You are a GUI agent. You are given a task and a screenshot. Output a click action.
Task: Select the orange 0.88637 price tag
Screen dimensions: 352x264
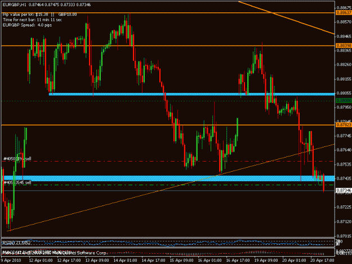pyautogui.click(x=344, y=13)
